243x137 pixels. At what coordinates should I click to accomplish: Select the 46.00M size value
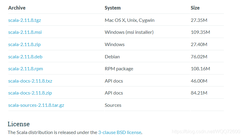coord(199,81)
